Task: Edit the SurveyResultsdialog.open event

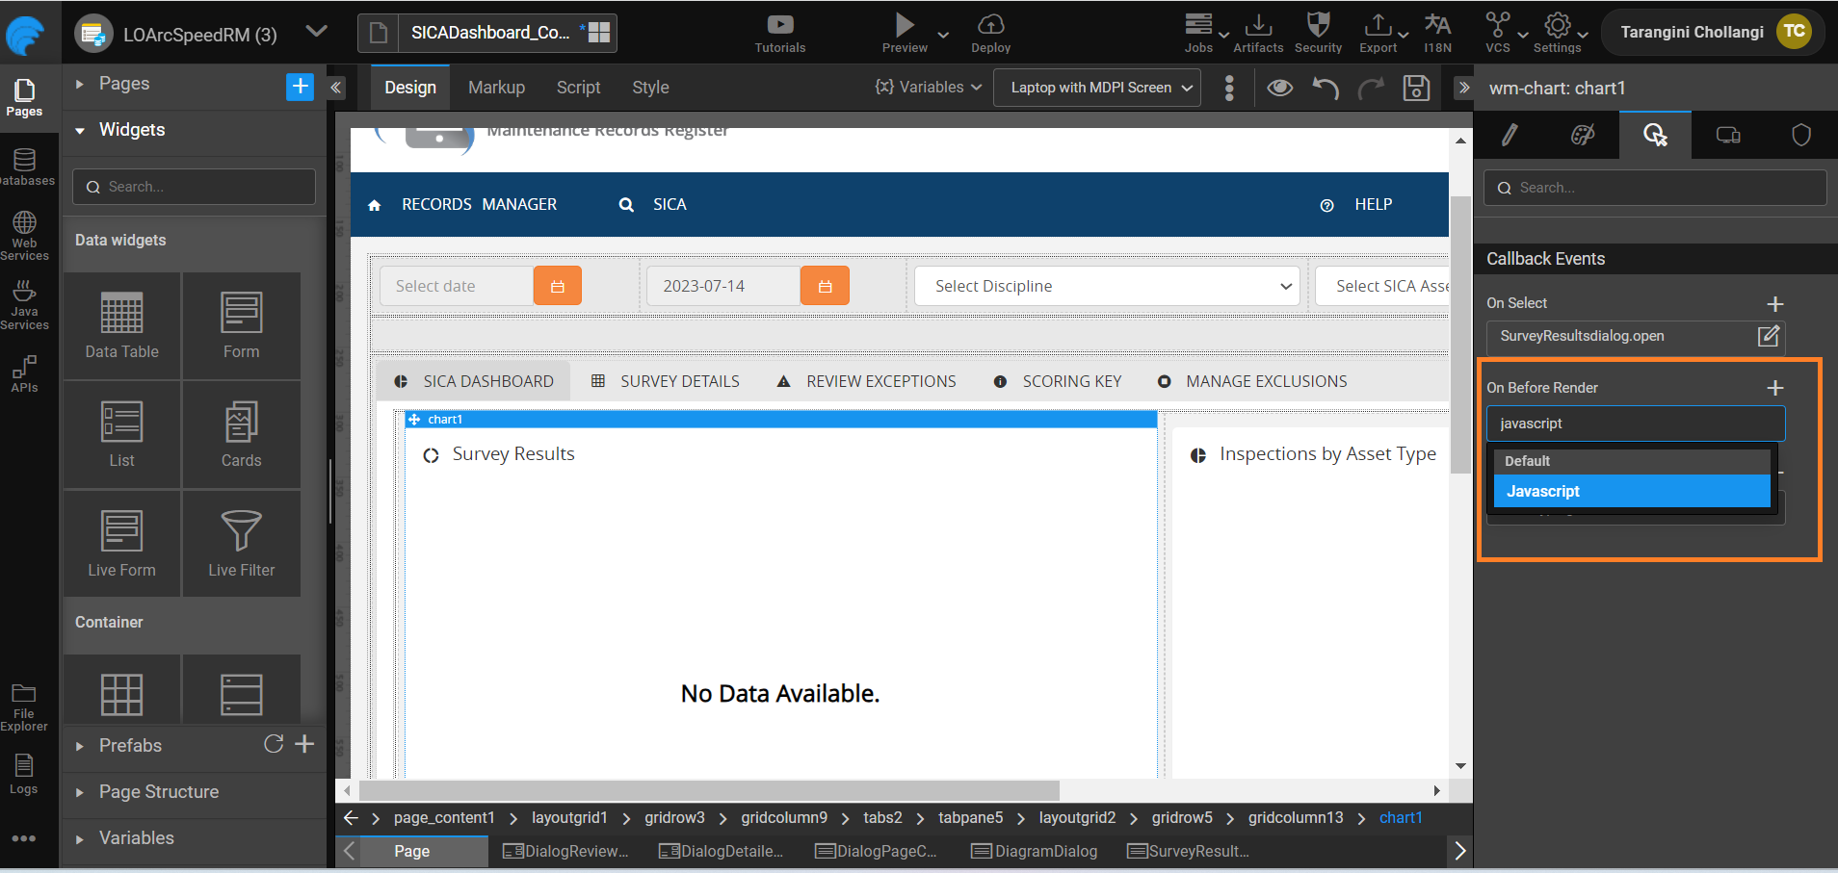Action: click(x=1768, y=336)
